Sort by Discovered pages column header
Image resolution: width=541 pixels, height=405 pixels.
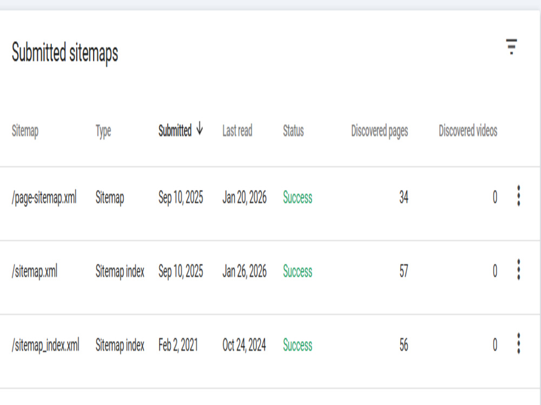pyautogui.click(x=380, y=131)
